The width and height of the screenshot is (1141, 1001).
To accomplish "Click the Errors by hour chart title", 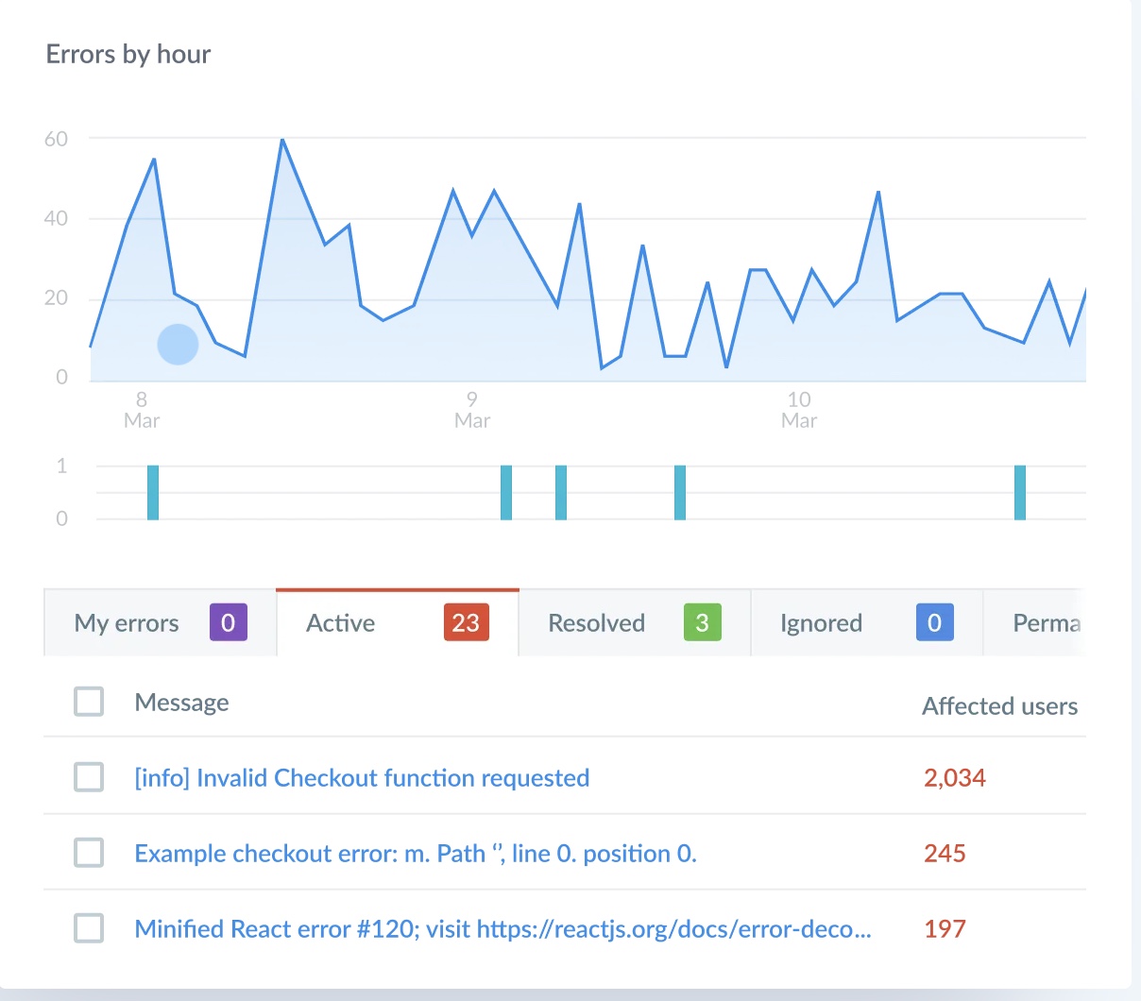I will coord(128,54).
